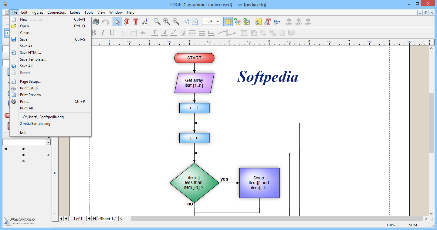The image size is (437, 230).
Task: Click the insert picture icon
Action: [246, 22]
